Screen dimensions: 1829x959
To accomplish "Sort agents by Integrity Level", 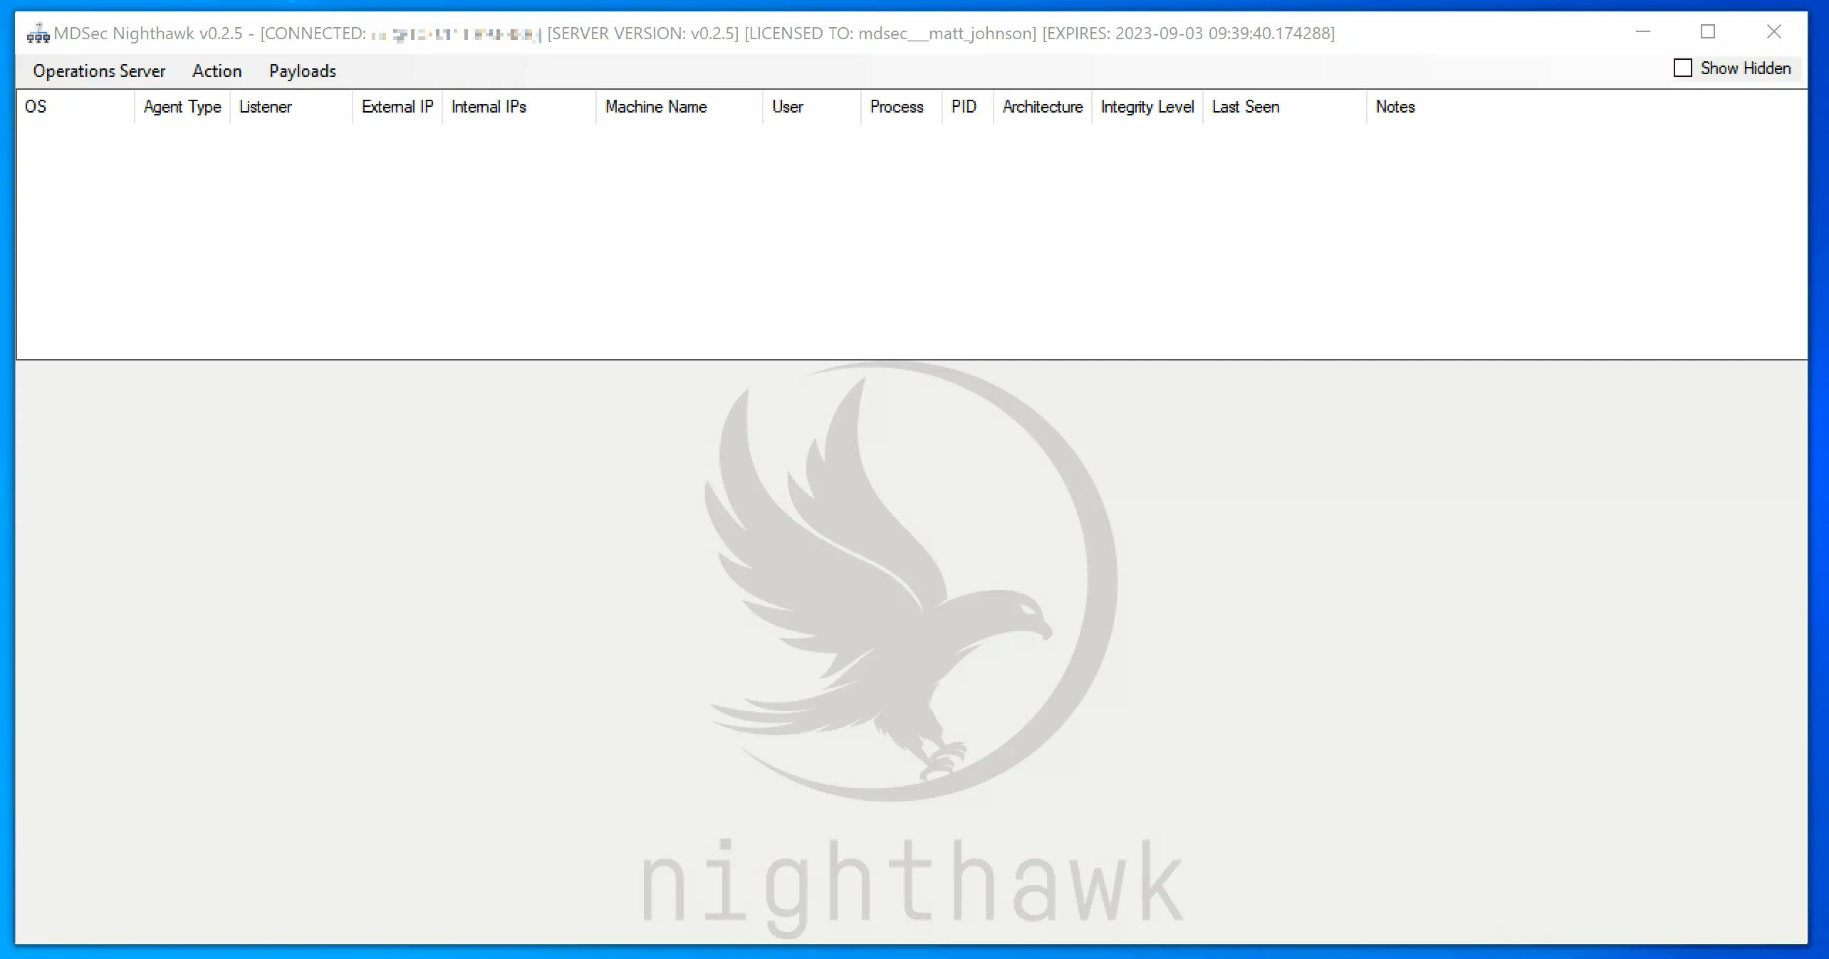I will [x=1146, y=107].
